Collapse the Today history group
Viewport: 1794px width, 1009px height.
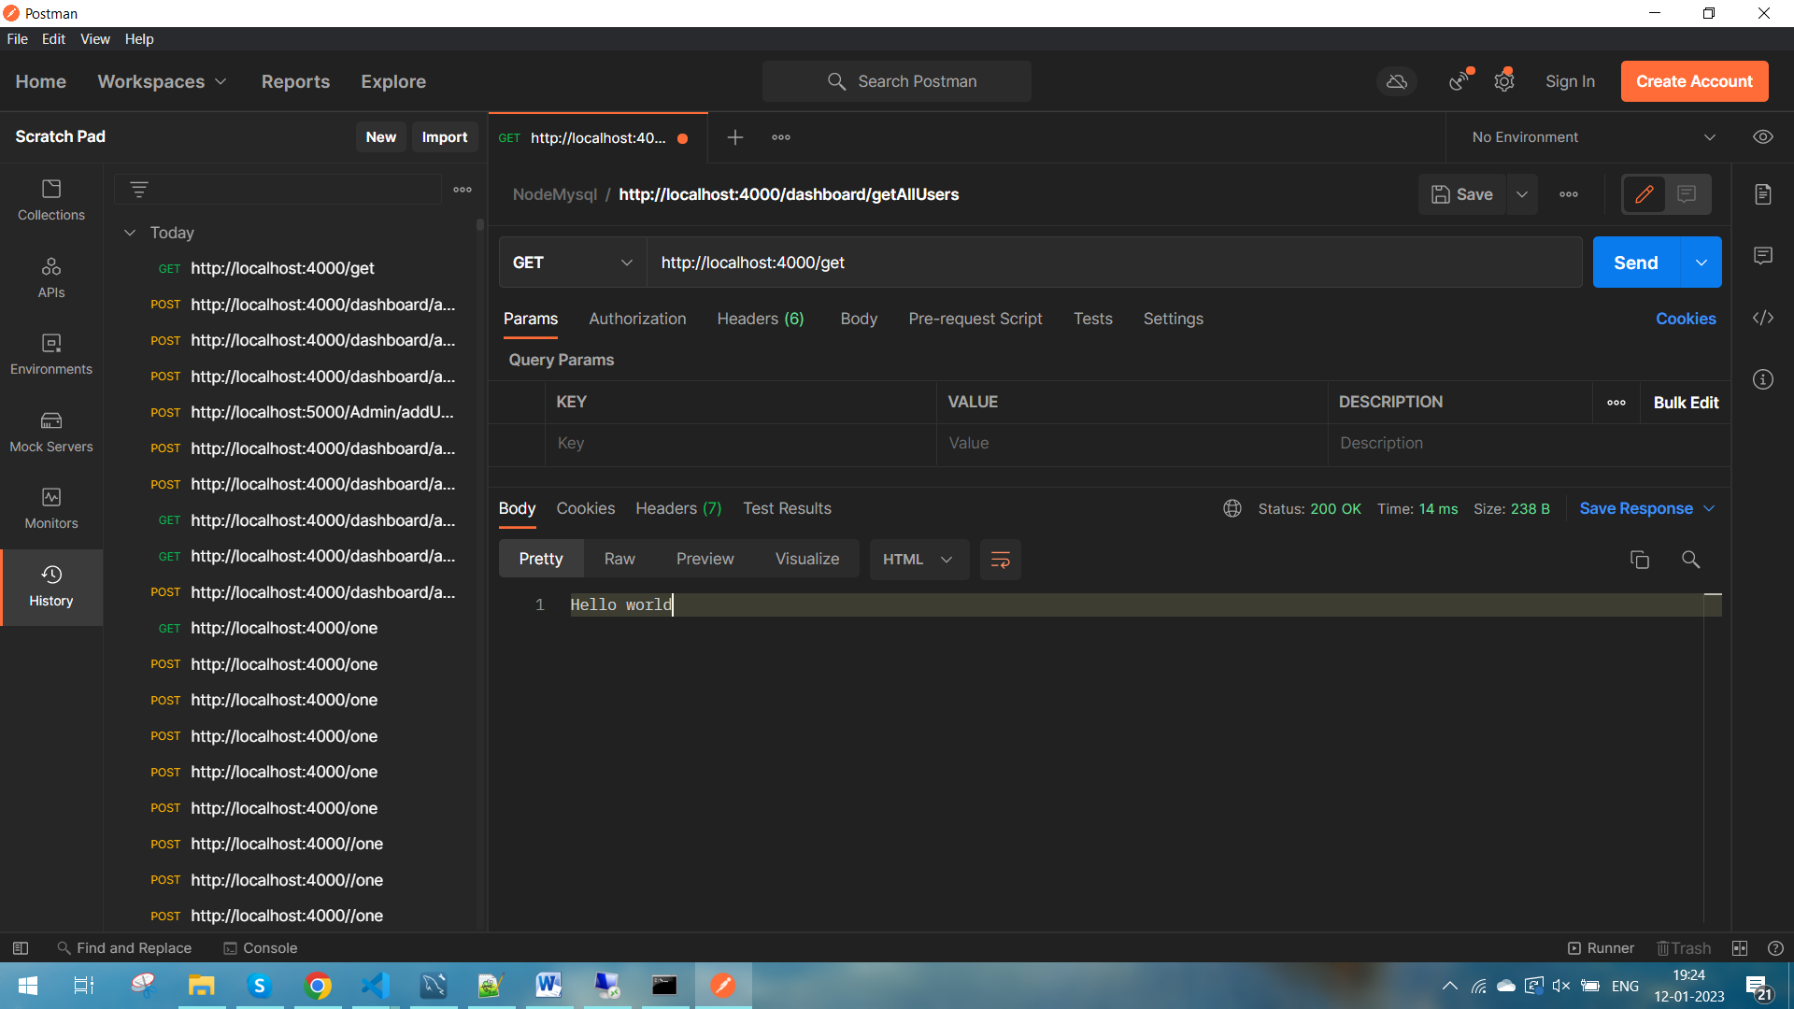(x=130, y=233)
